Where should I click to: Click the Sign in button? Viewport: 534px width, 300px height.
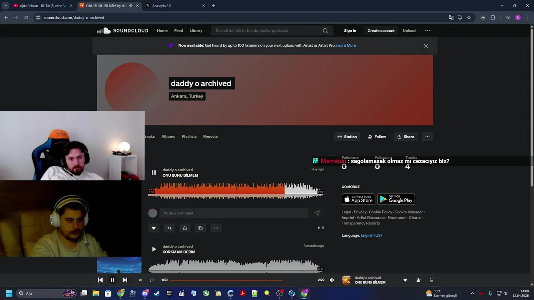point(350,30)
